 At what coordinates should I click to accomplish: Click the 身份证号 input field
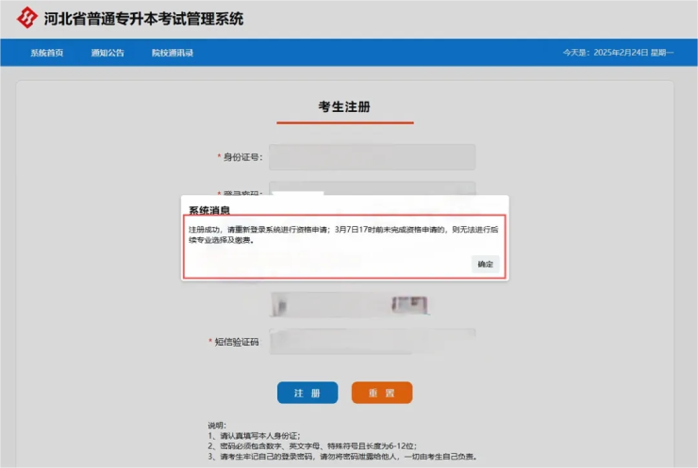372,156
